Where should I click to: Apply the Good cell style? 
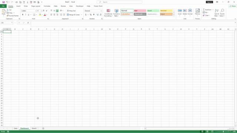click(x=153, y=11)
